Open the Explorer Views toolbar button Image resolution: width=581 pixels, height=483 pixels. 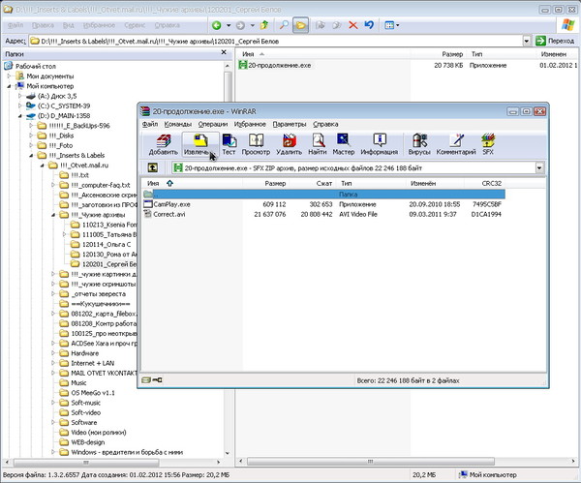pyautogui.click(x=391, y=25)
